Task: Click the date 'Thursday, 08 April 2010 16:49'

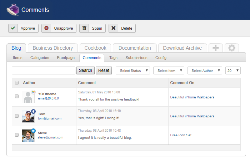Action: (99, 111)
